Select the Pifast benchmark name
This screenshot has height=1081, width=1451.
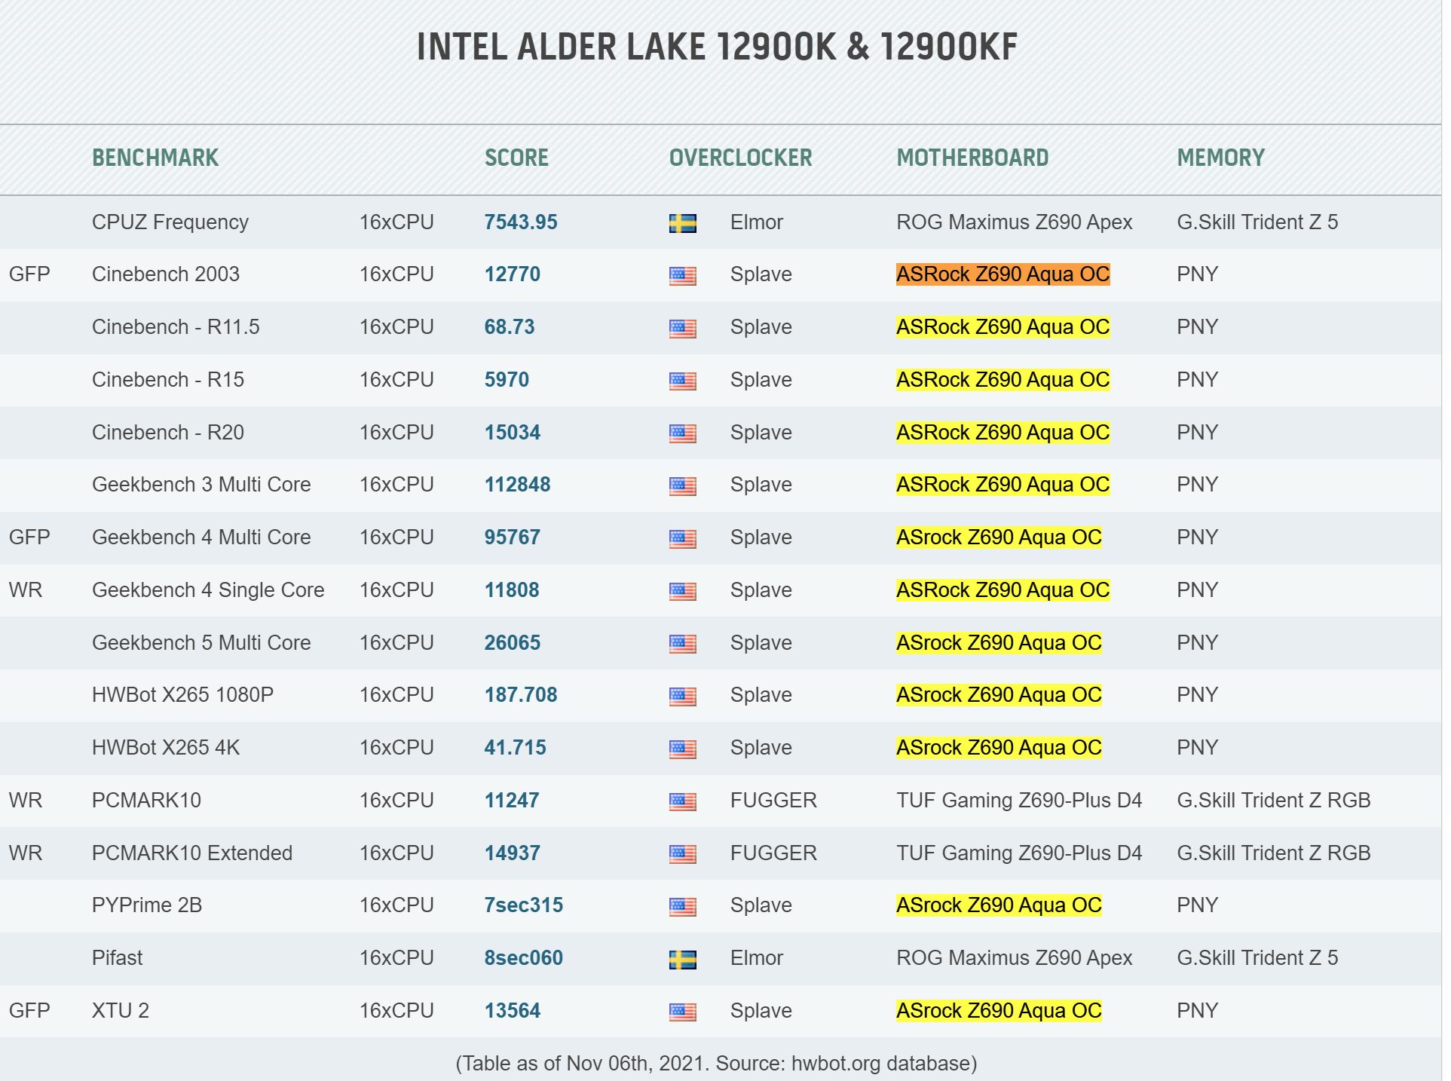pyautogui.click(x=117, y=958)
